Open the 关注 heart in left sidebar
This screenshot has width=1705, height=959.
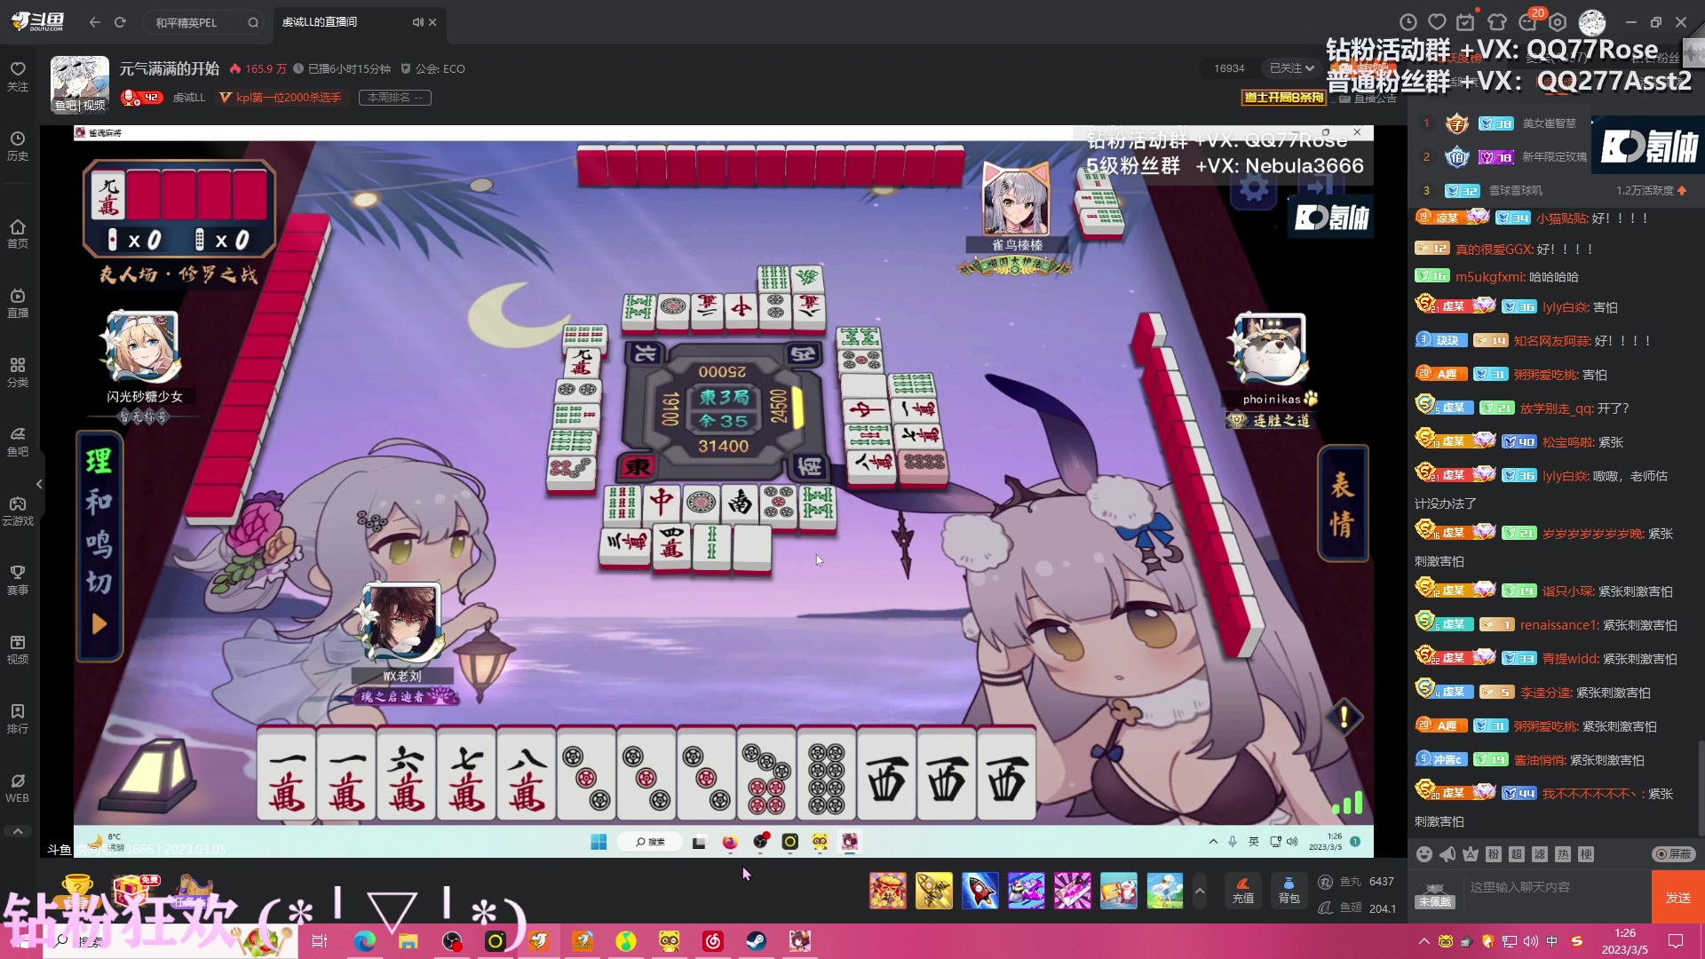tap(18, 76)
